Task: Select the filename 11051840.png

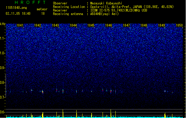Action: click(16, 8)
